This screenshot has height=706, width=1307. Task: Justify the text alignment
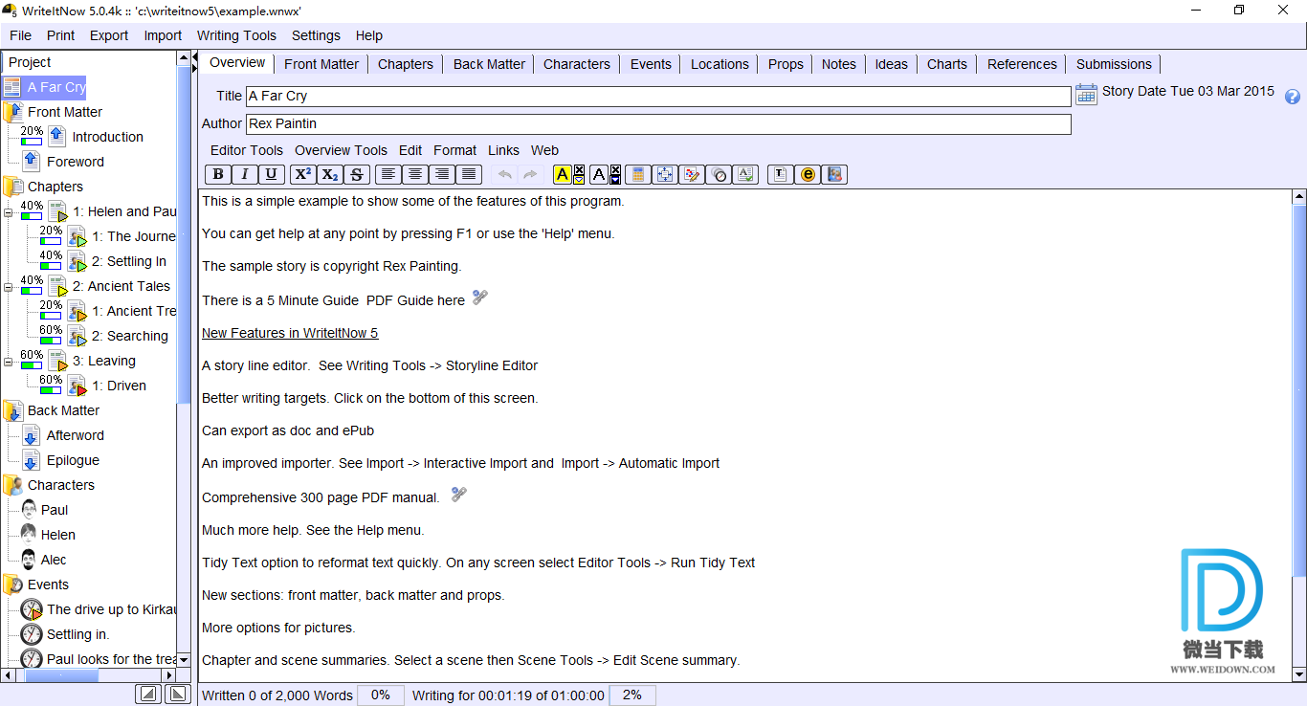[x=468, y=174]
